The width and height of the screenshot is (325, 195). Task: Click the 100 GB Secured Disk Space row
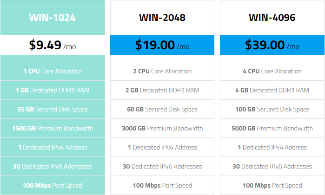(272, 109)
